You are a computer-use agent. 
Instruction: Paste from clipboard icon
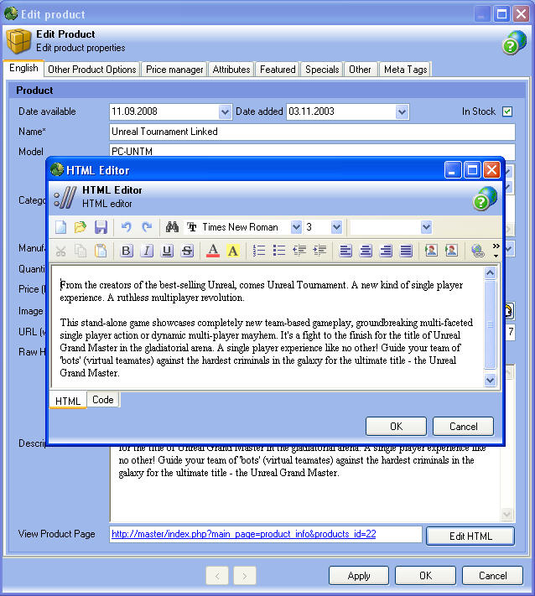click(101, 251)
